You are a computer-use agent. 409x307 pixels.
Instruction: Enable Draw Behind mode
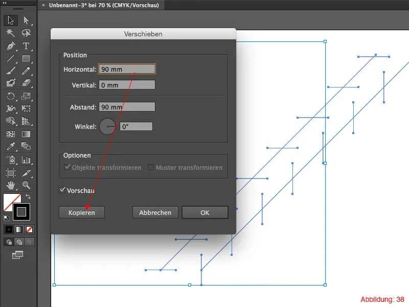click(19, 242)
